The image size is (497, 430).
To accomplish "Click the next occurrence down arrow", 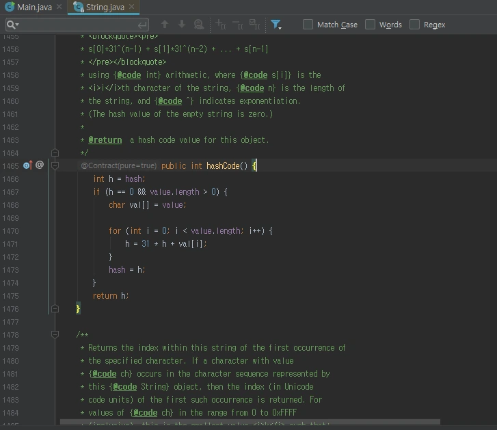I will coord(182,25).
